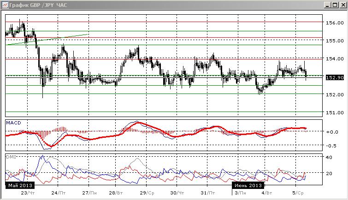This screenshot has height=200, width=348.
Task: Click the 154.00 price axis label
Action: pyautogui.click(x=335, y=59)
